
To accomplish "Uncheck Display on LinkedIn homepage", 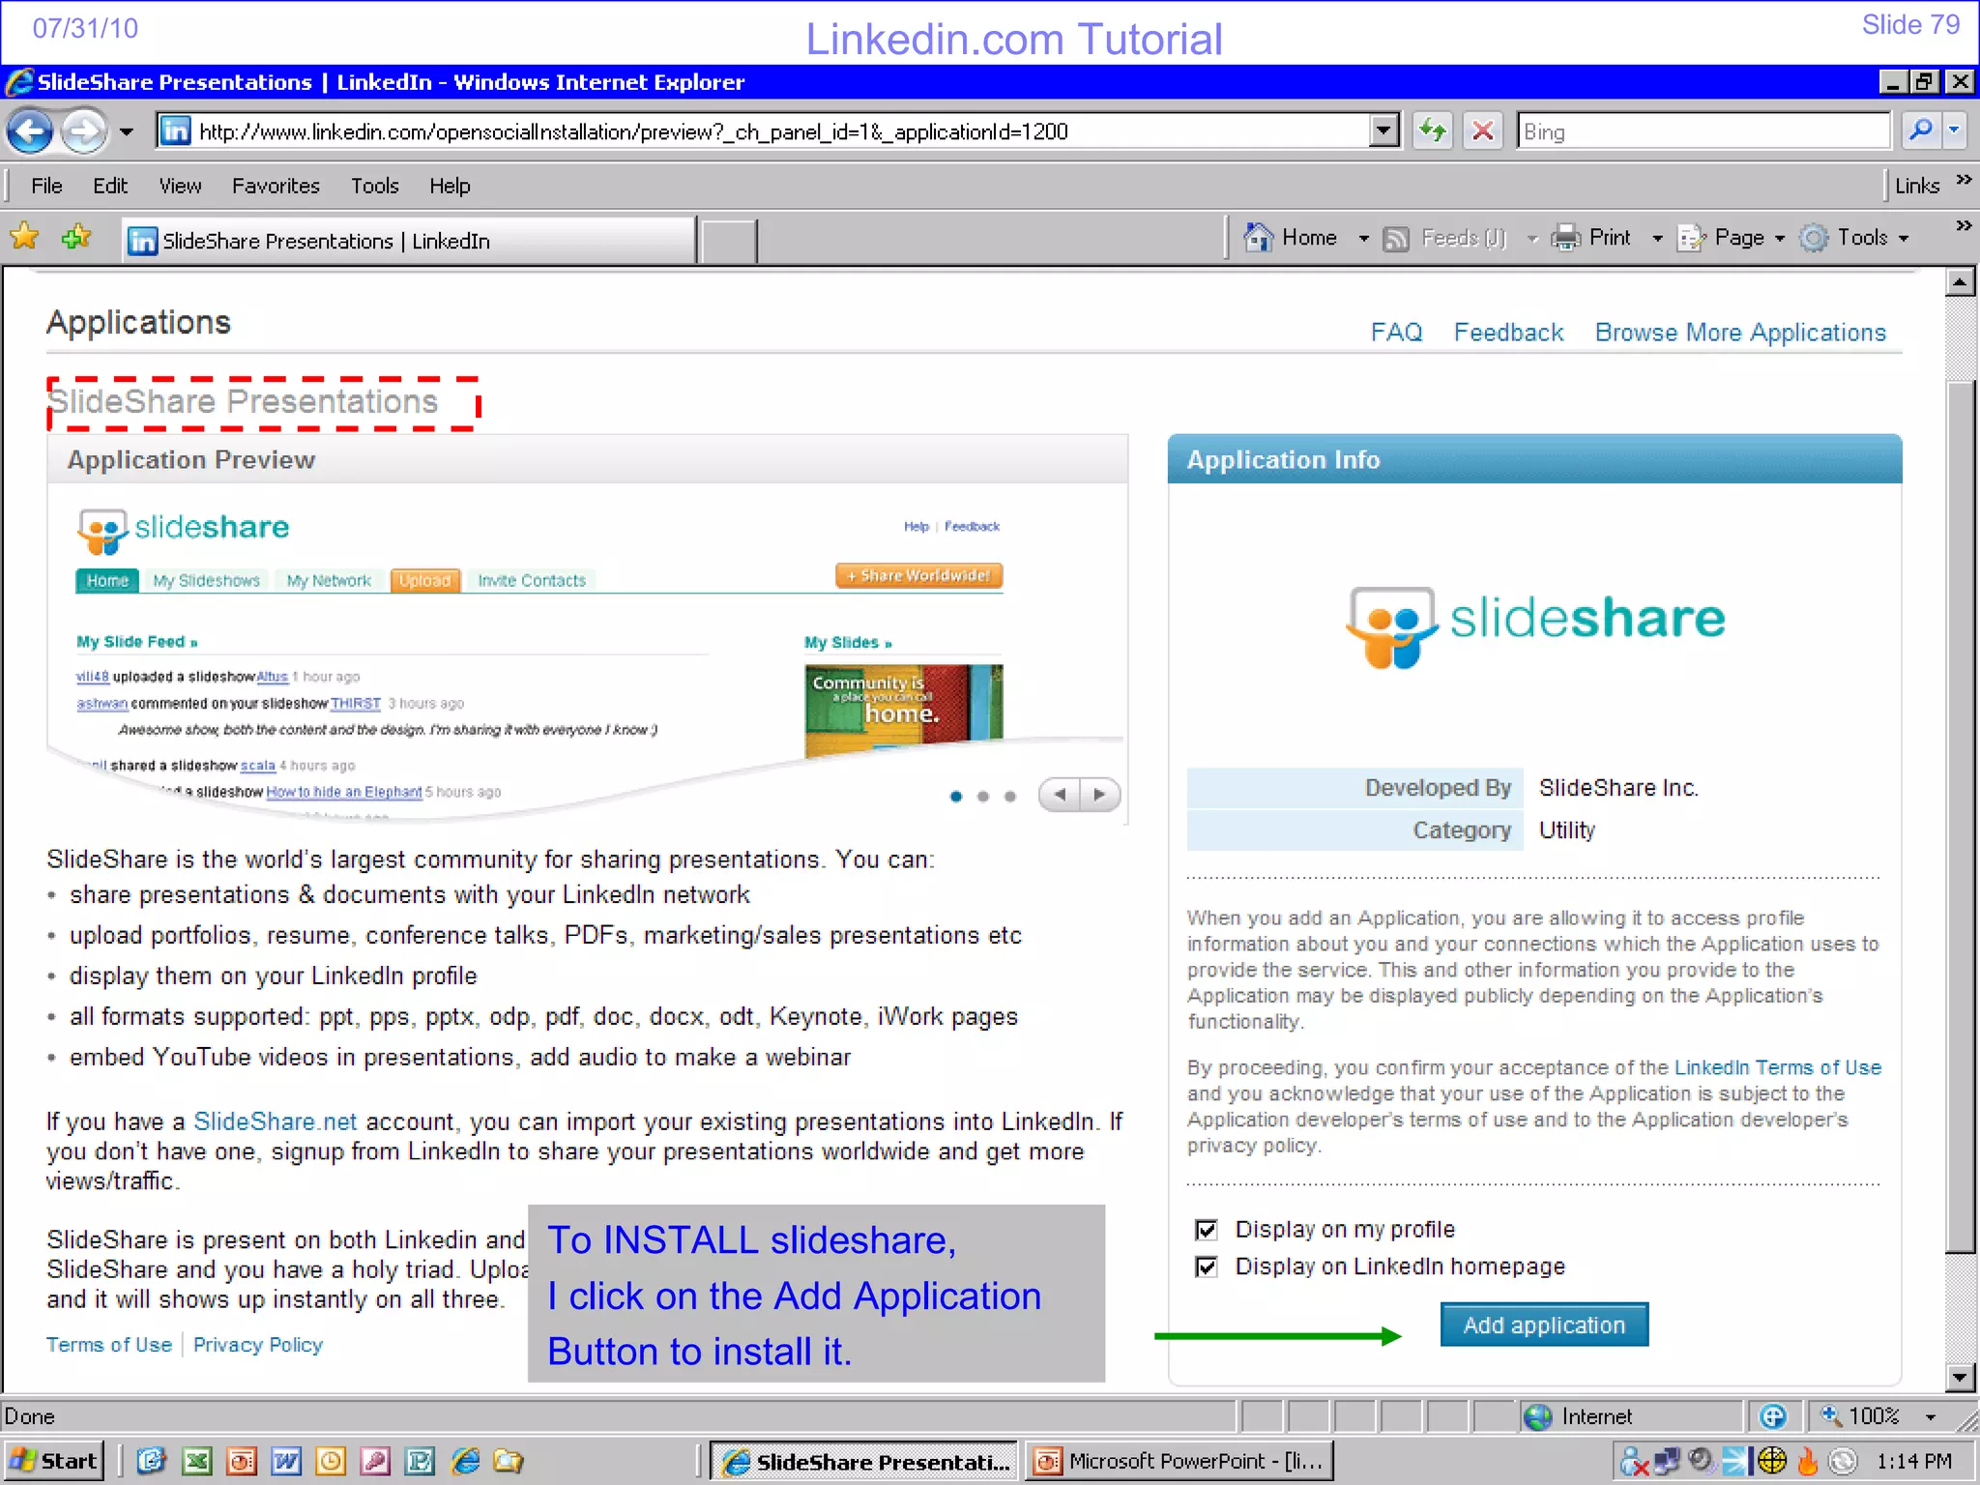I will (x=1207, y=1267).
